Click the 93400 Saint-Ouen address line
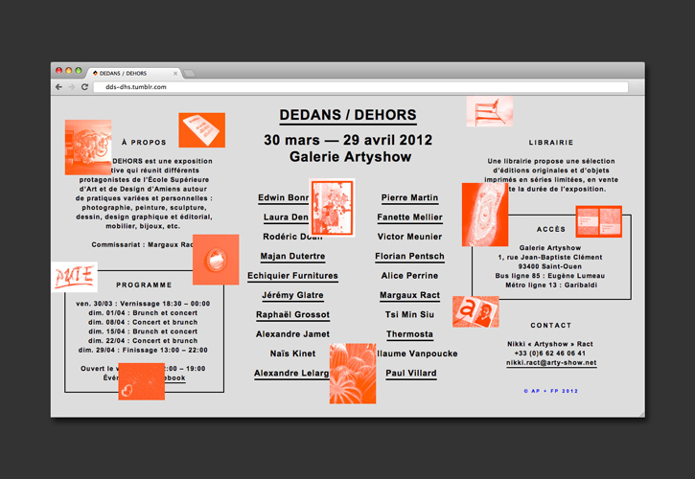Image resolution: width=695 pixels, height=479 pixels. (x=549, y=266)
